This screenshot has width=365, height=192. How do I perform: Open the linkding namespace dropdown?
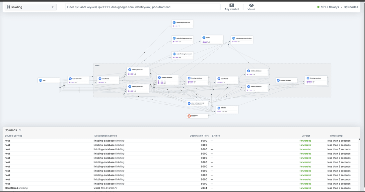pos(31,7)
